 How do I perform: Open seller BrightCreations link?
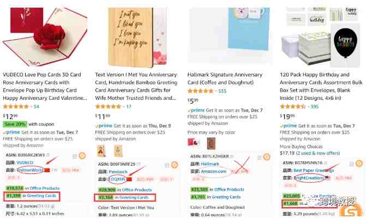[x=309, y=178]
